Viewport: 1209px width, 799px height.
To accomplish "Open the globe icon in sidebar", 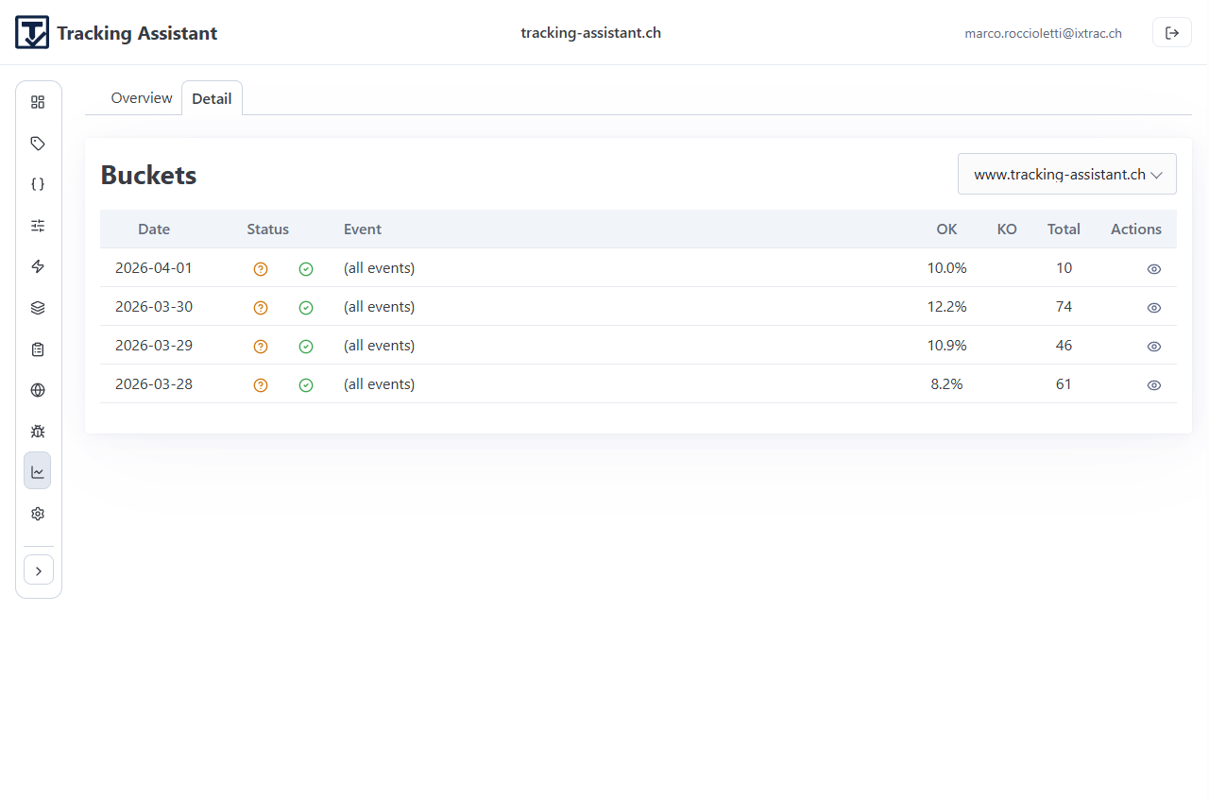I will (x=38, y=390).
